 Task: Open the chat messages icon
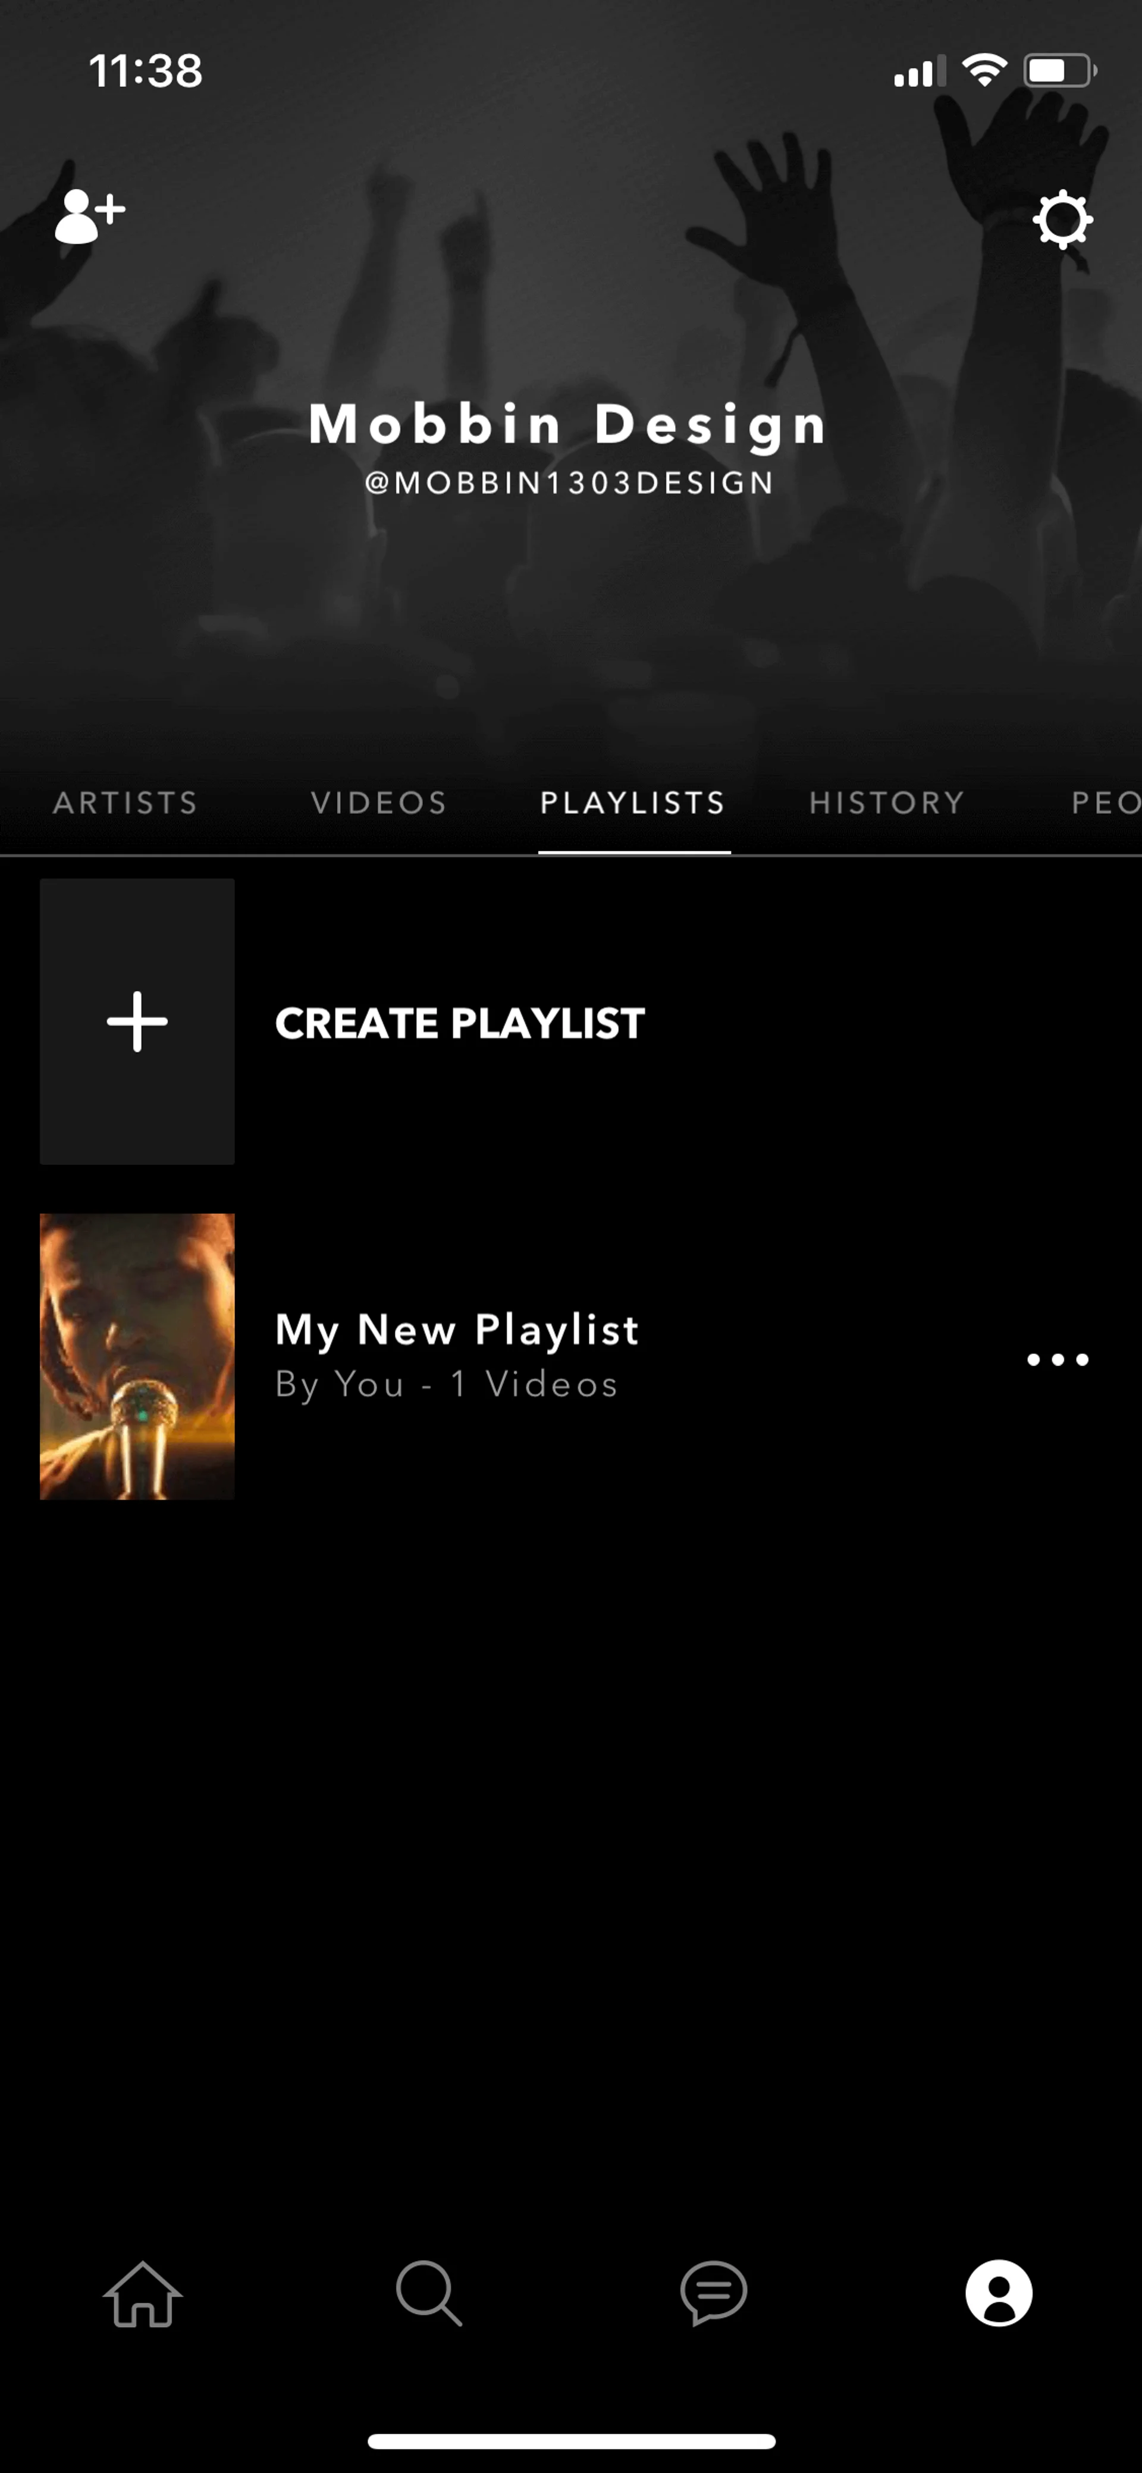pos(713,2293)
